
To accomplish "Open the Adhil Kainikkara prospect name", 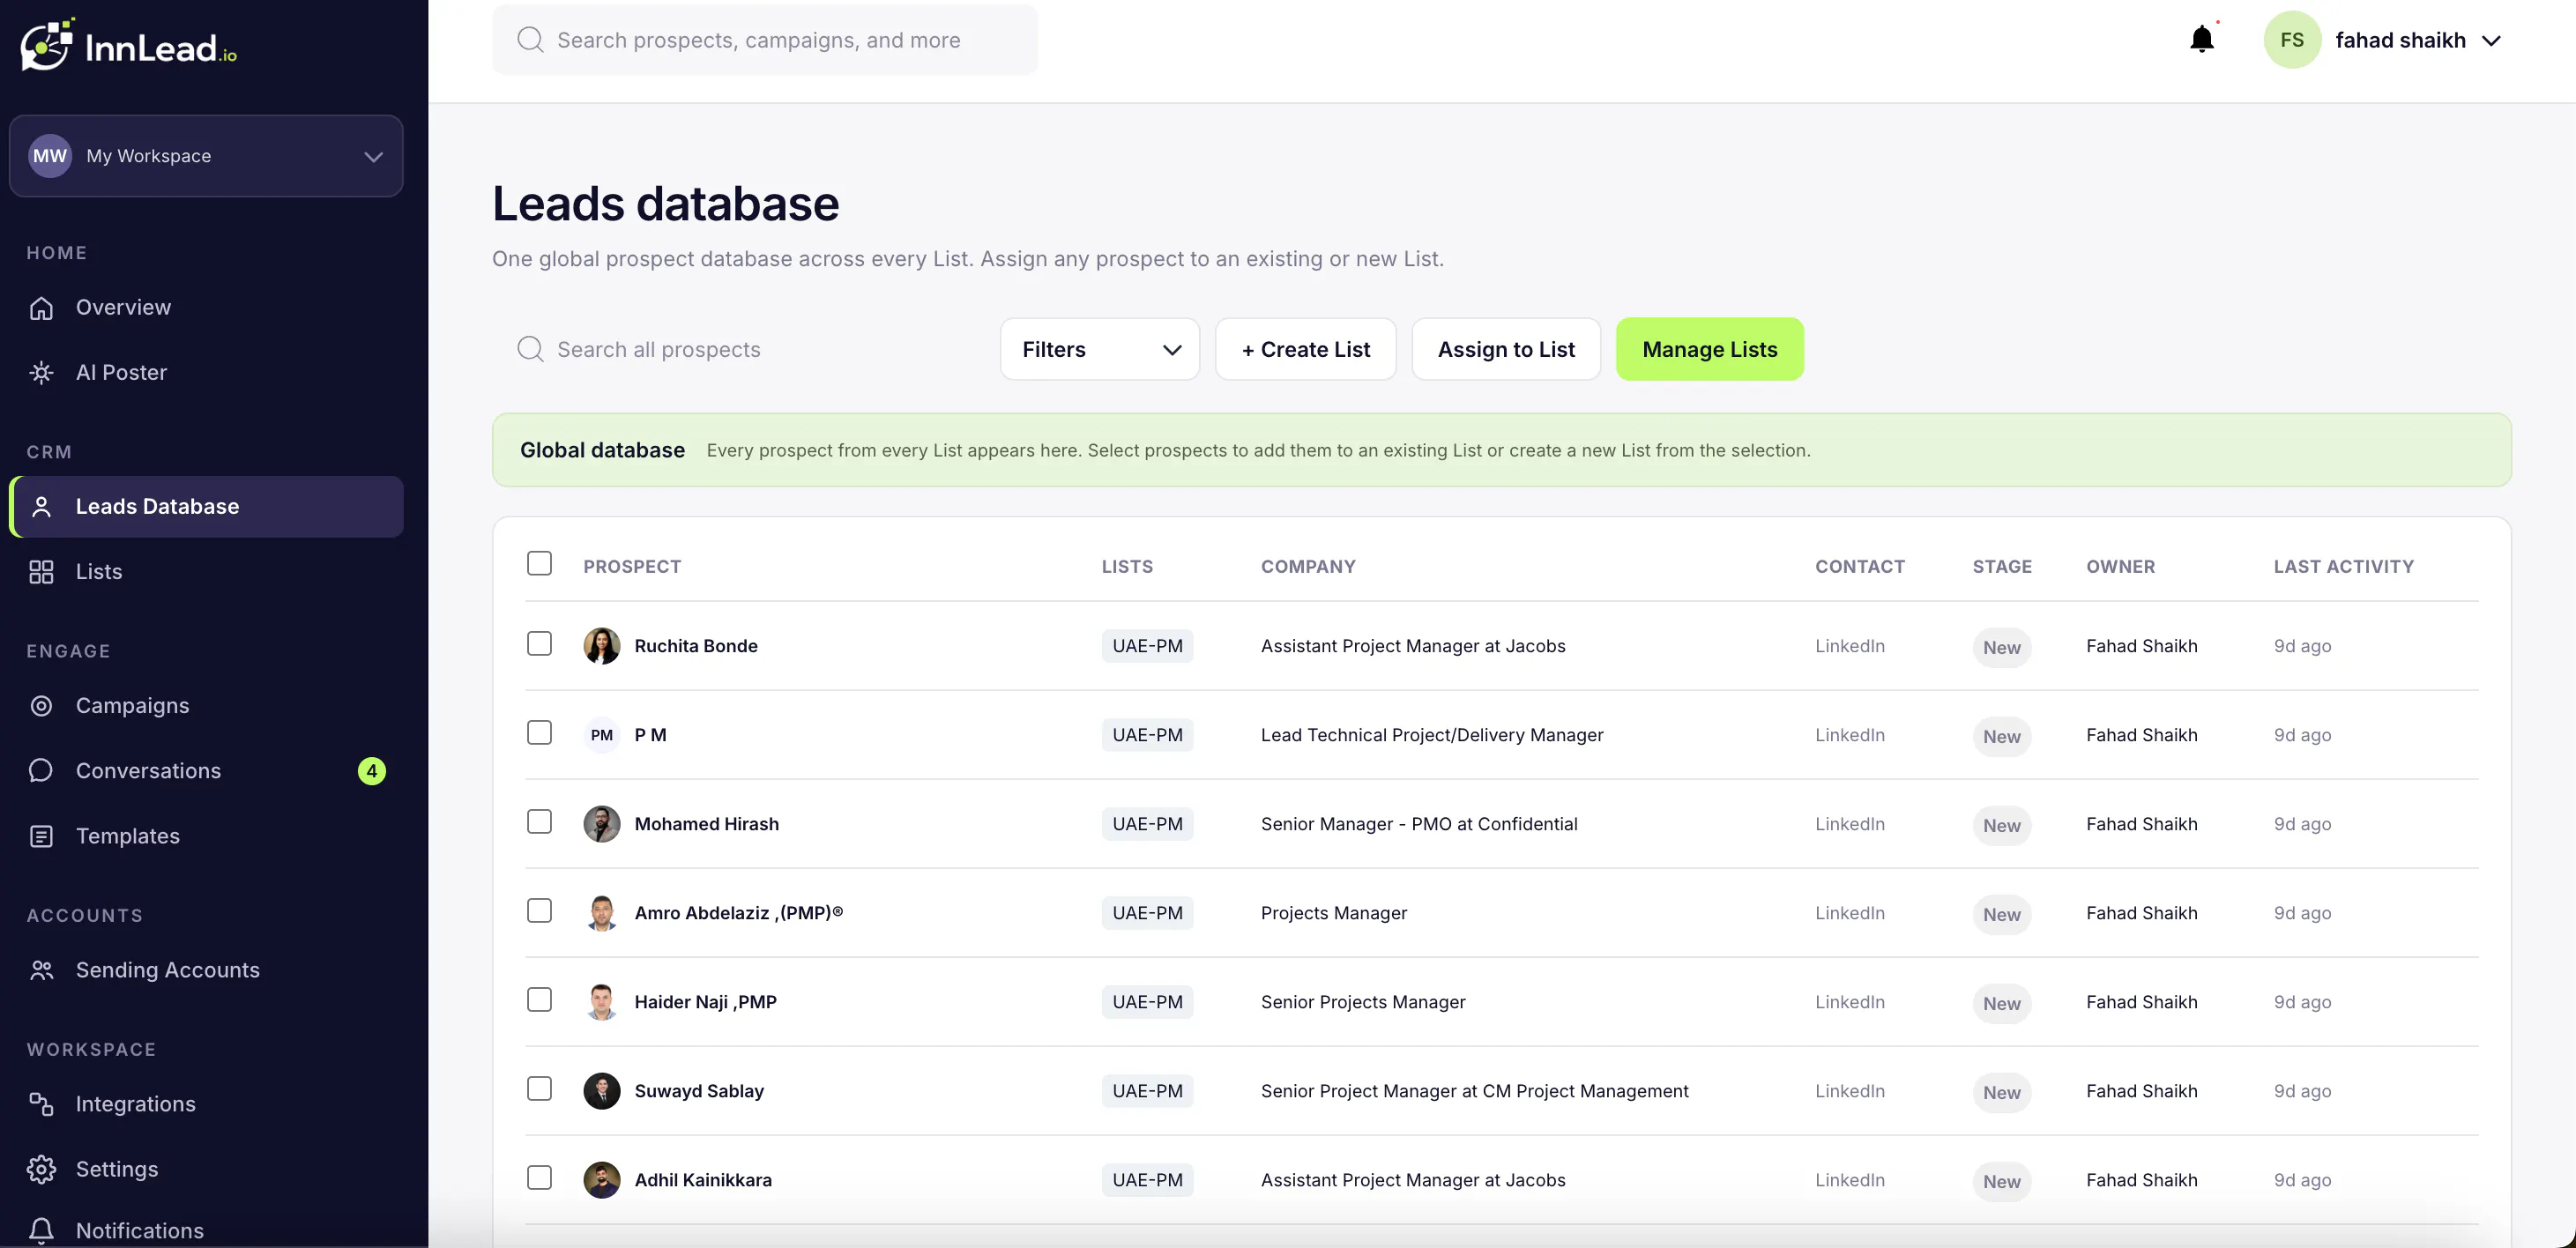I will (x=703, y=1180).
